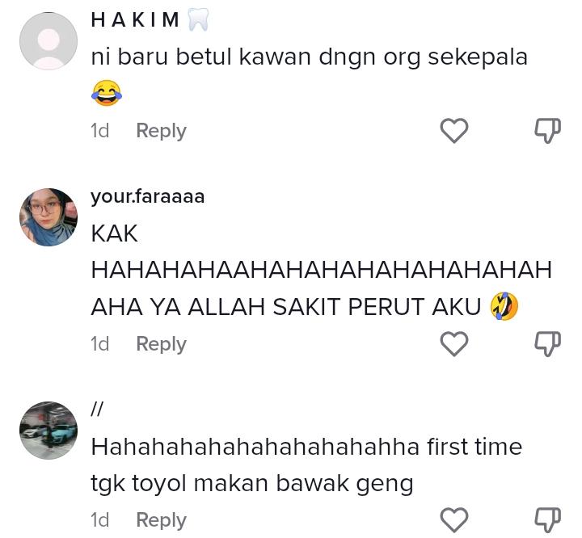This screenshot has width=582, height=538.
Task: Reply to HAKIM's comment
Action: (161, 131)
